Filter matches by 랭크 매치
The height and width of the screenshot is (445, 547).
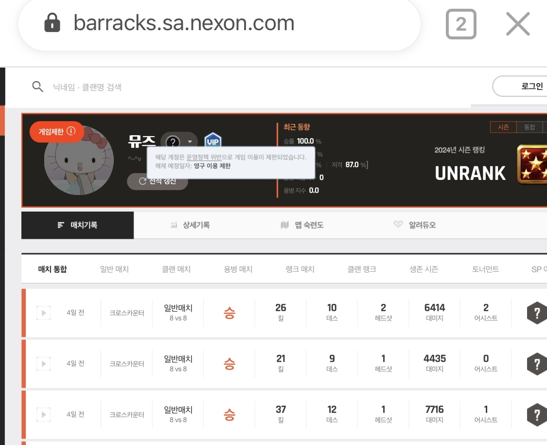300,269
